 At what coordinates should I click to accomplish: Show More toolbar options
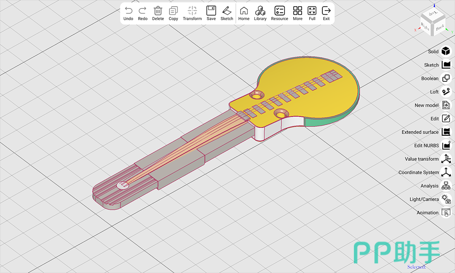pyautogui.click(x=297, y=11)
